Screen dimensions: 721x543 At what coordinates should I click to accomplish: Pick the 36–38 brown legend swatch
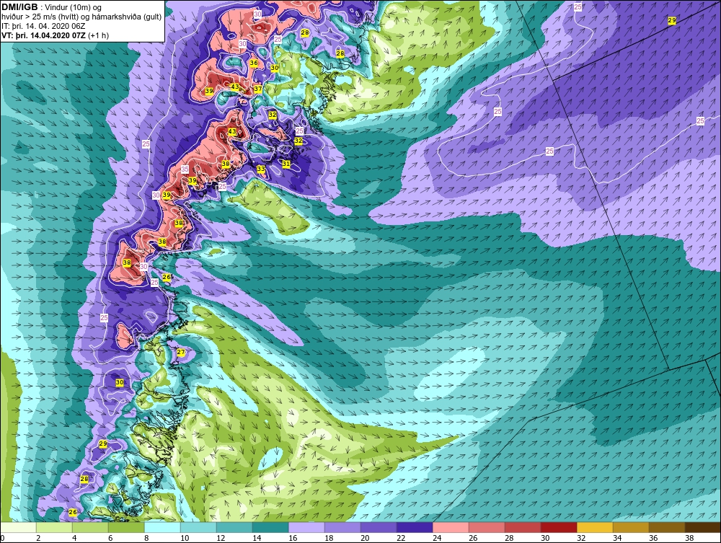(x=667, y=527)
